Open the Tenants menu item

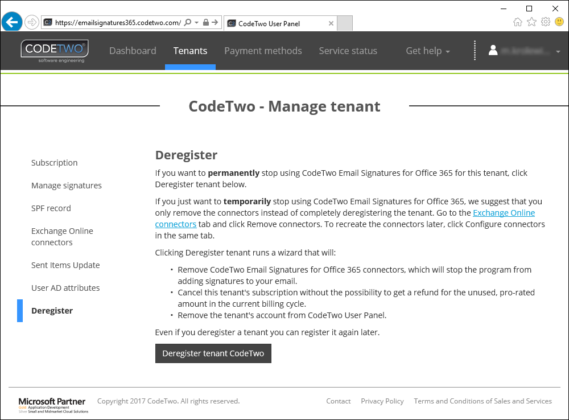click(190, 51)
